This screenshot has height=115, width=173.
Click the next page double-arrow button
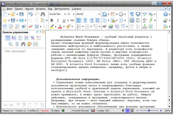(x=169, y=106)
